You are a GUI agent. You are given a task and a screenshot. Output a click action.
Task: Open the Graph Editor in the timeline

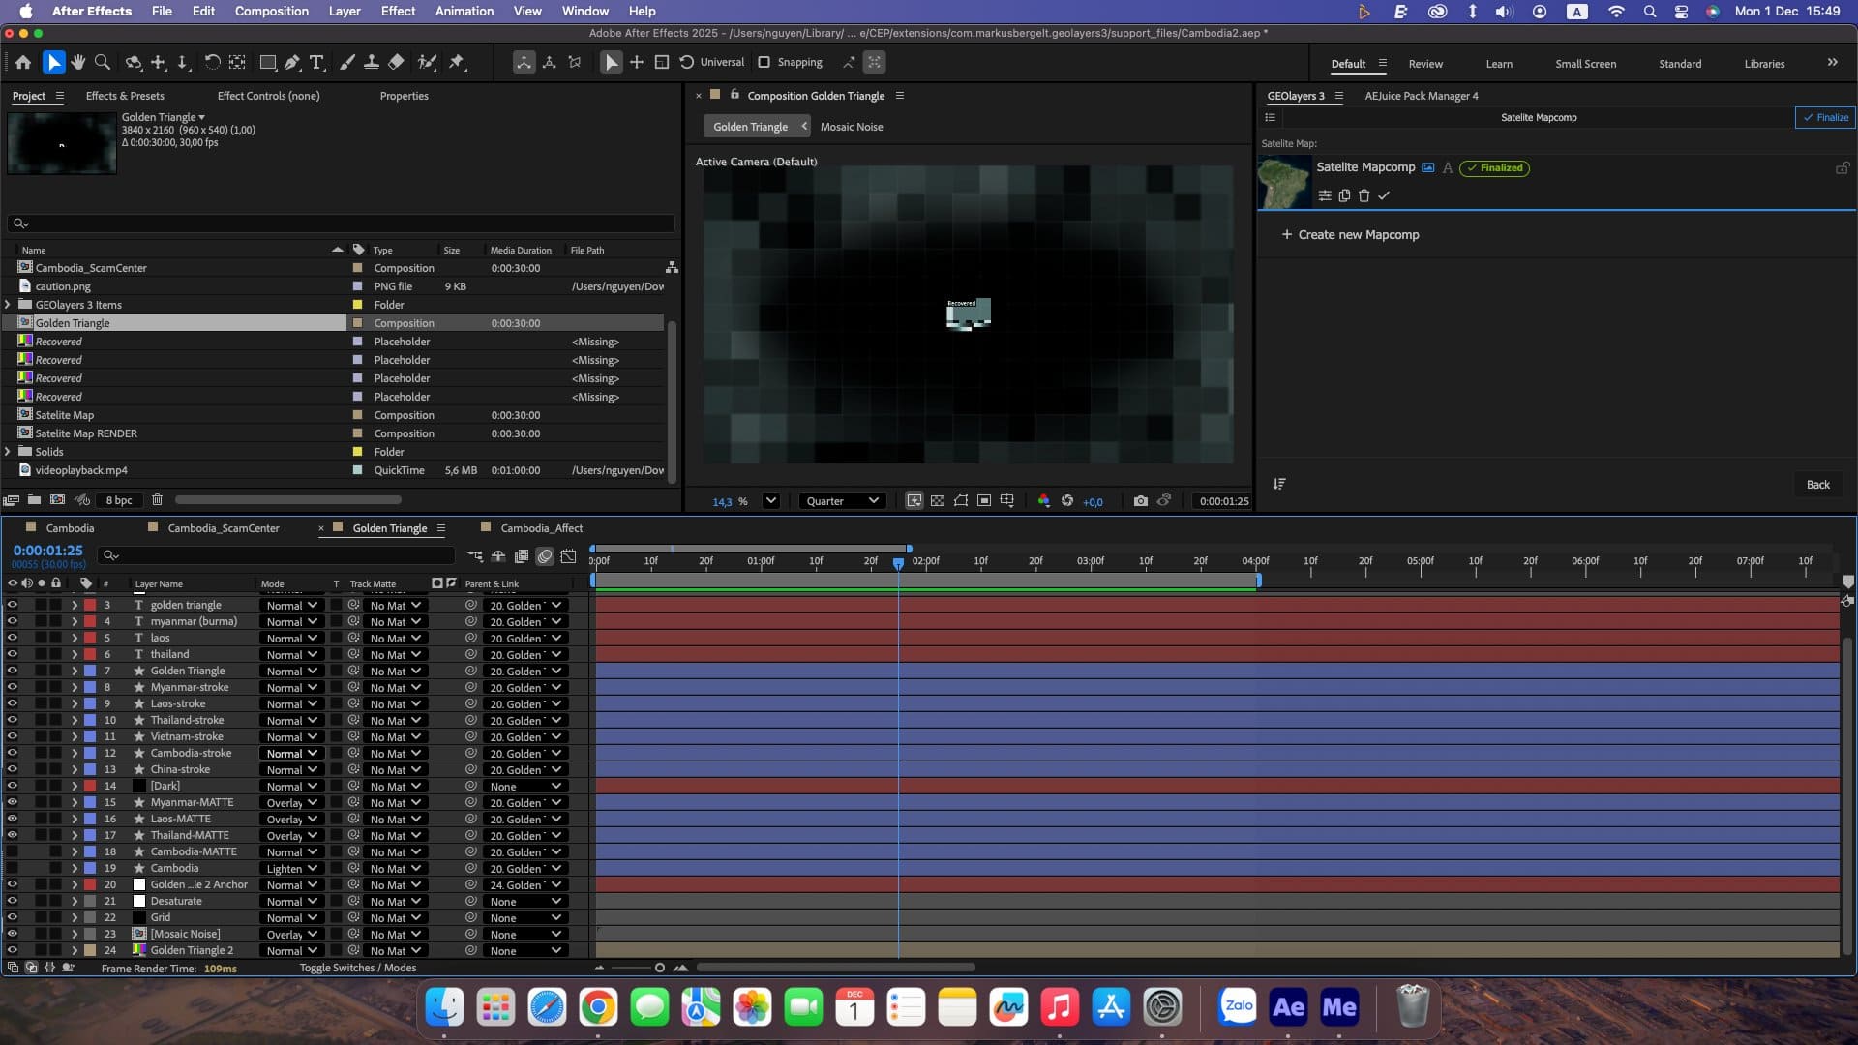pyautogui.click(x=569, y=556)
